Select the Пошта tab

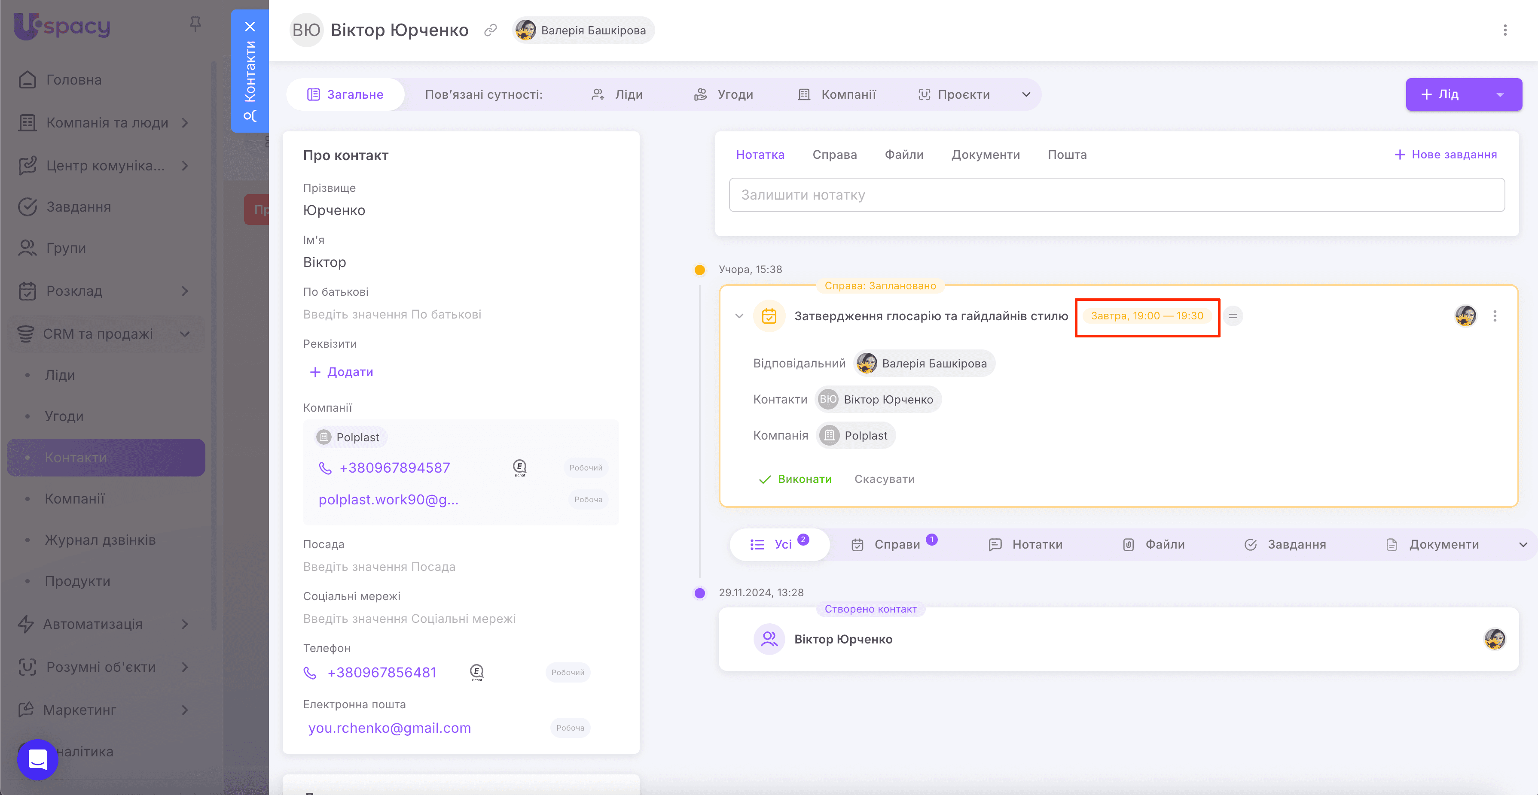[1067, 155]
